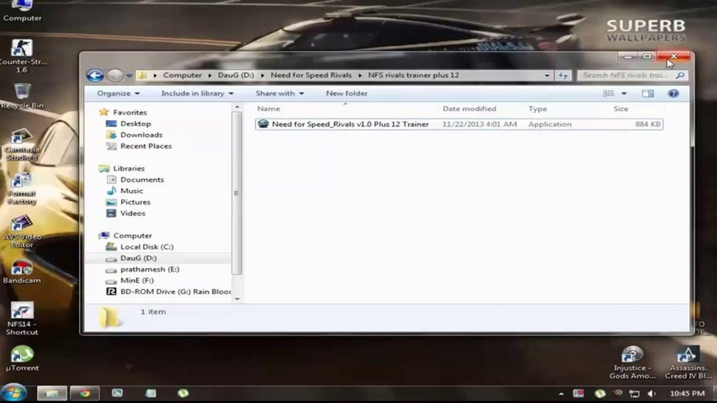Click the Help question mark icon
The height and width of the screenshot is (403, 717).
click(673, 93)
